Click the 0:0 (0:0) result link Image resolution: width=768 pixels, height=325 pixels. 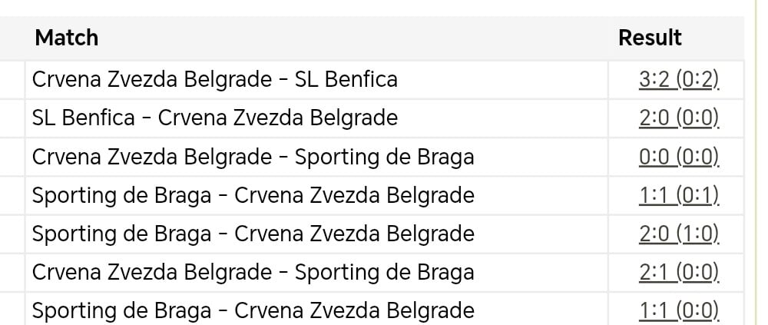(x=678, y=157)
